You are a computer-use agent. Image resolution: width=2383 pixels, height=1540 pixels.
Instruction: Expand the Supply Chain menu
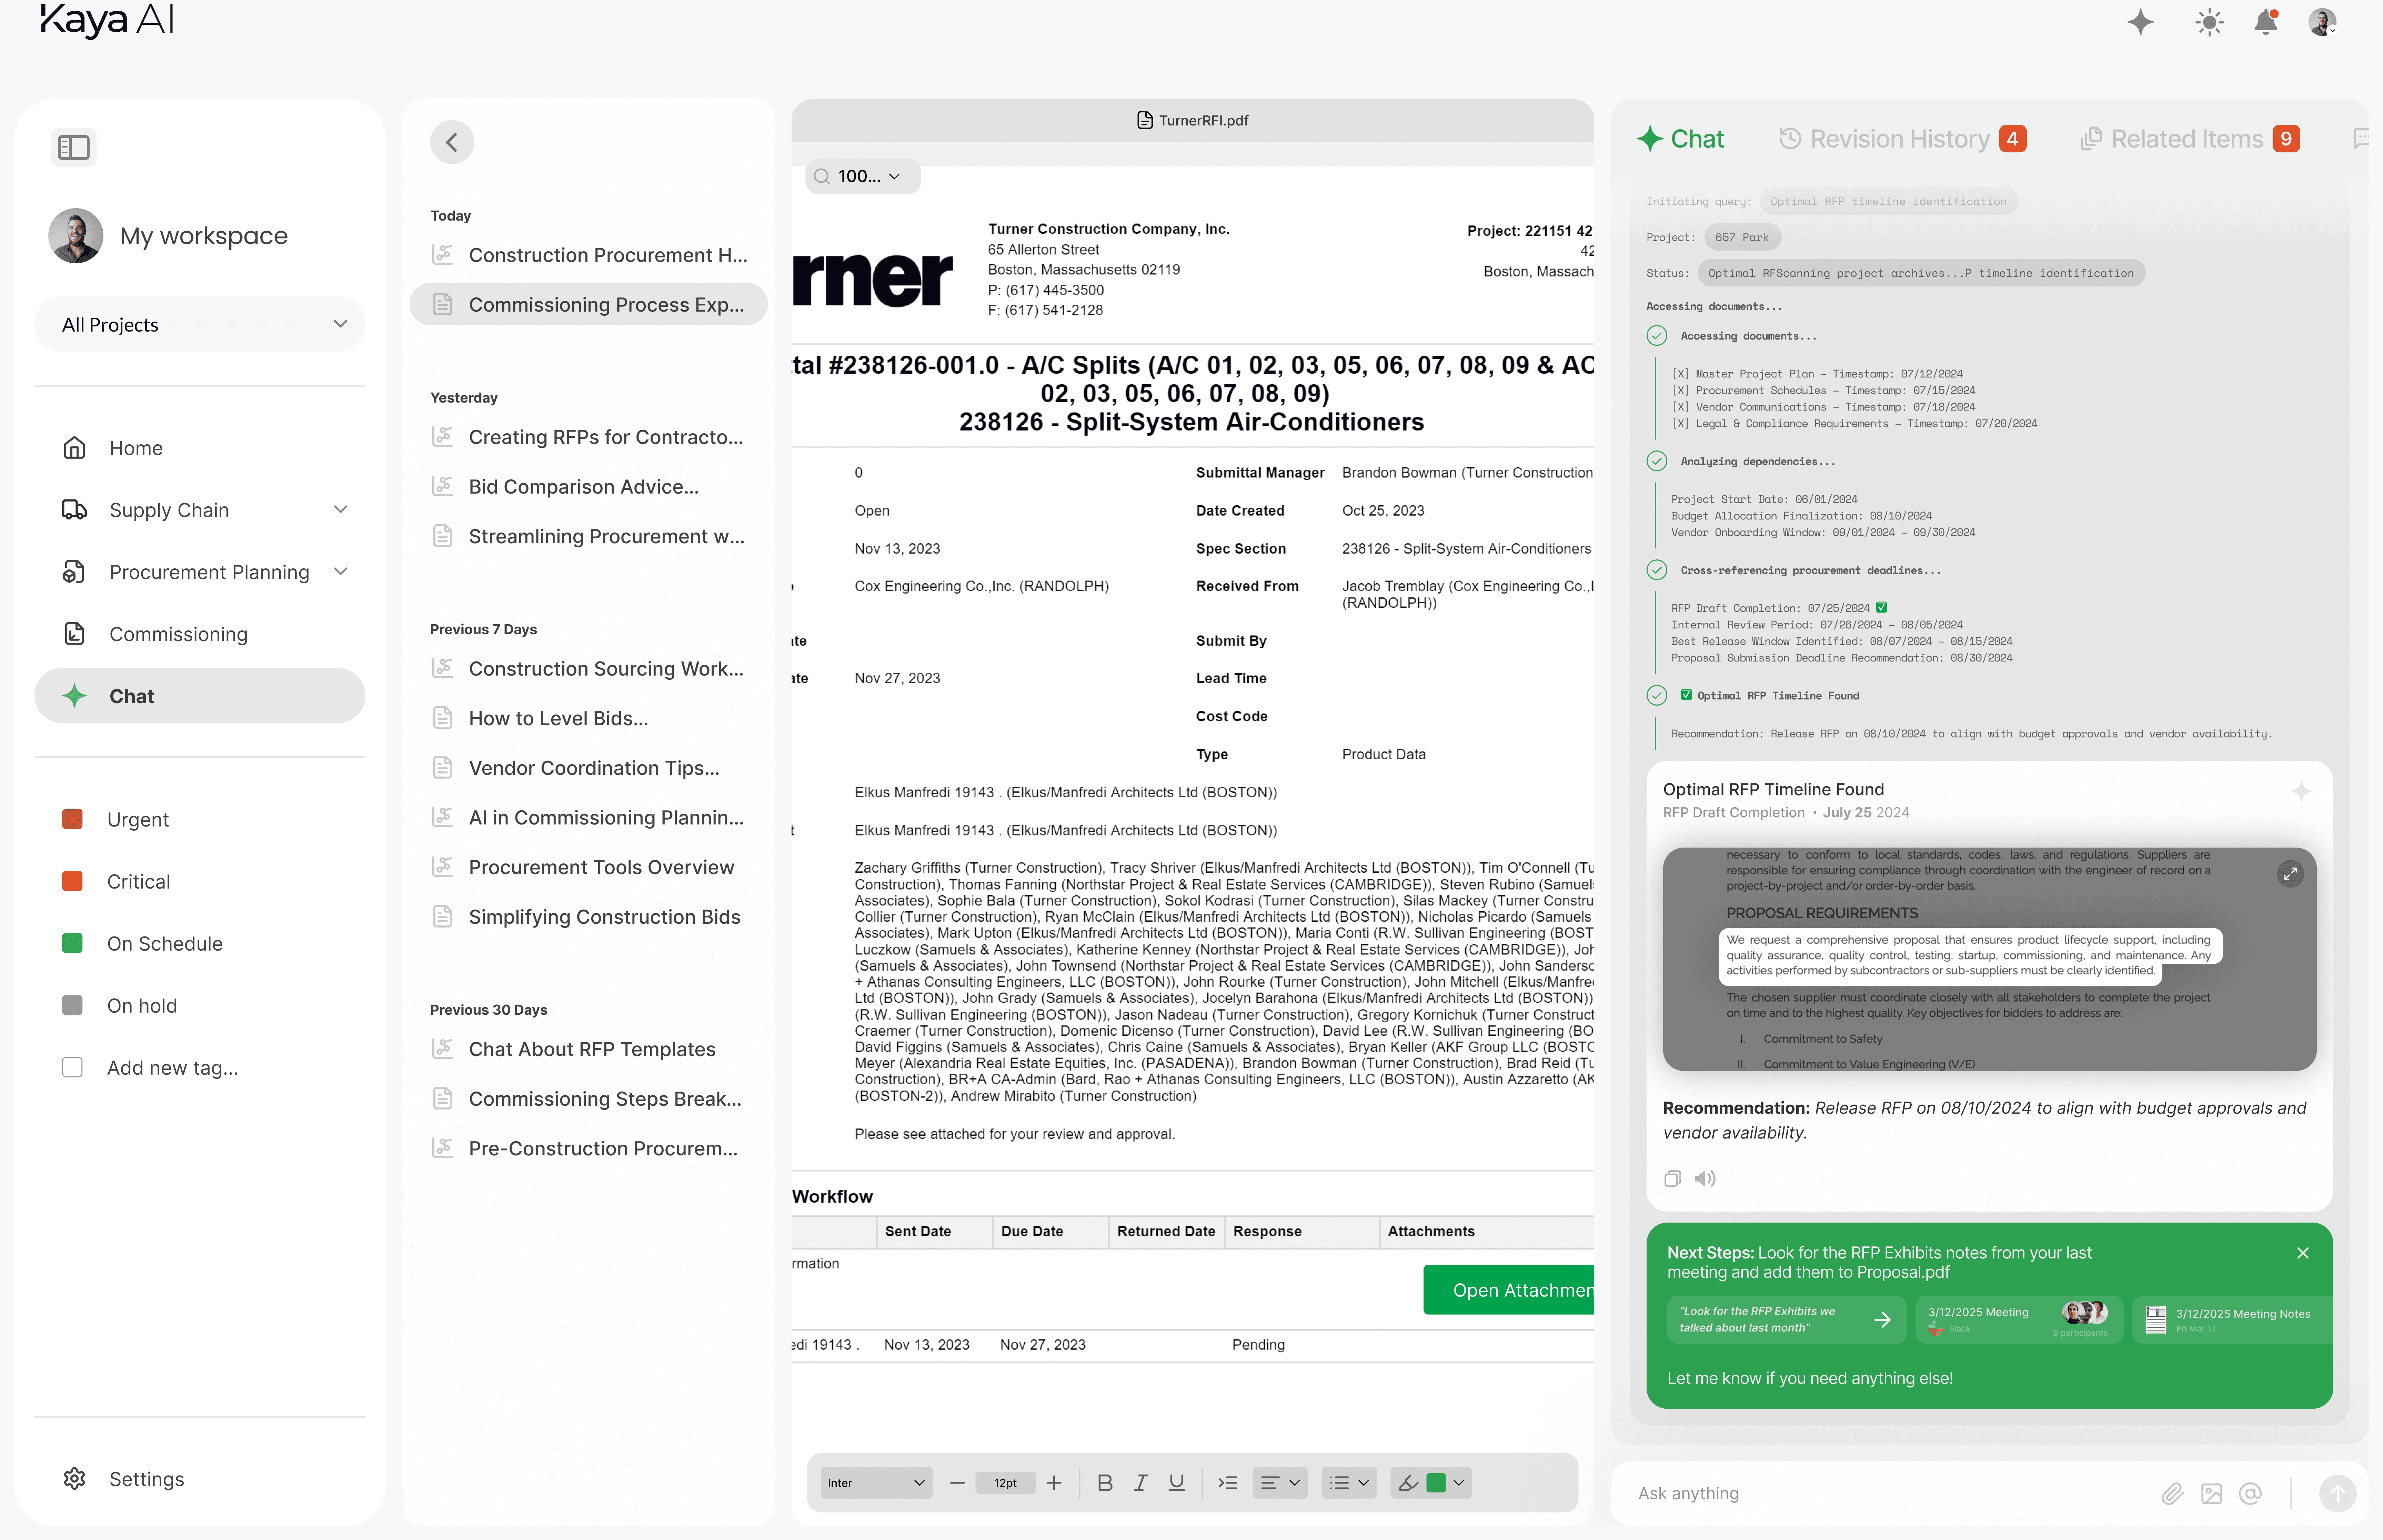pos(340,509)
